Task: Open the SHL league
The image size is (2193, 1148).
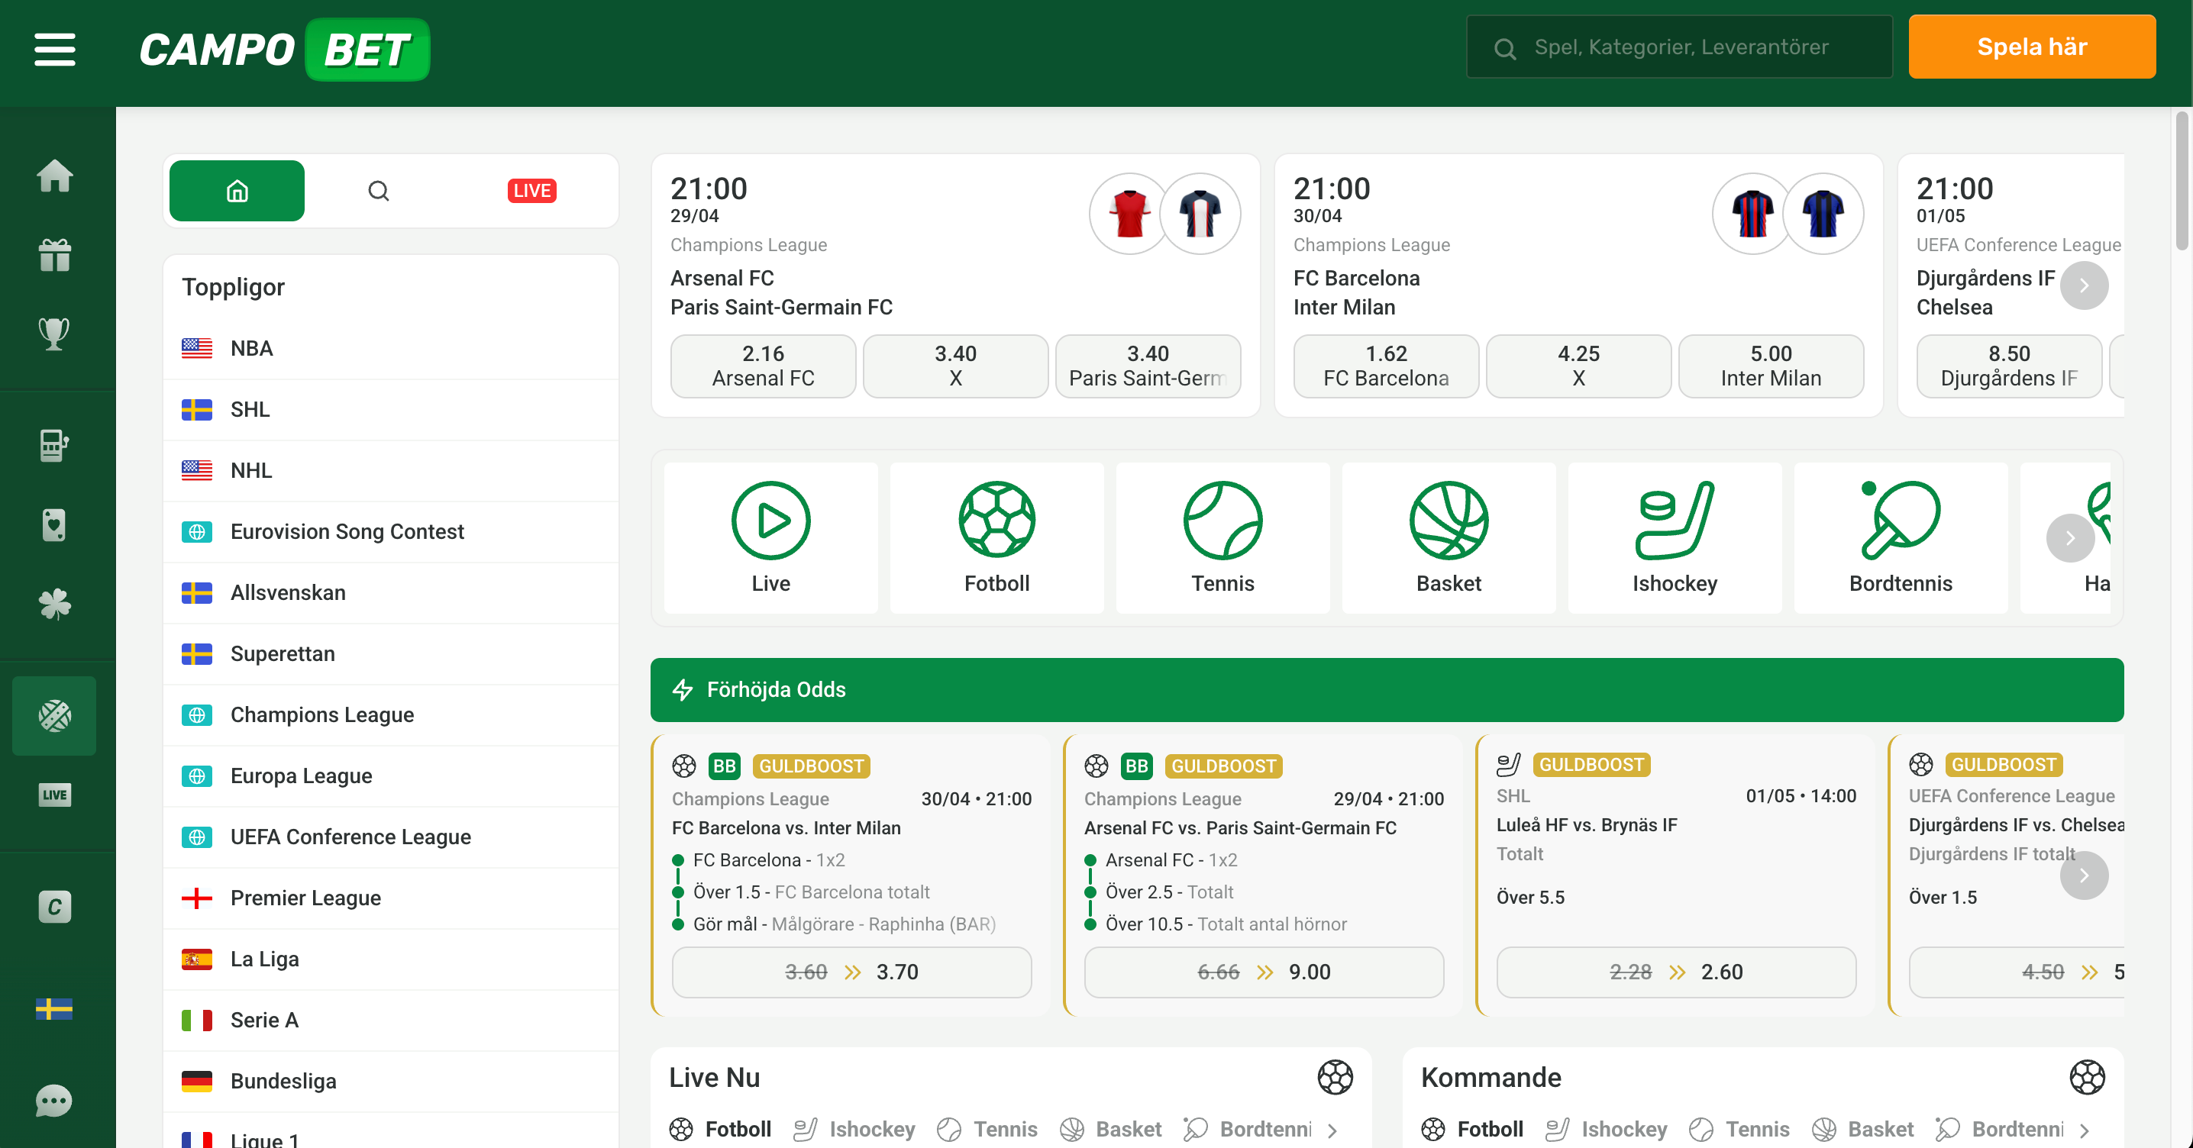Action: point(391,409)
